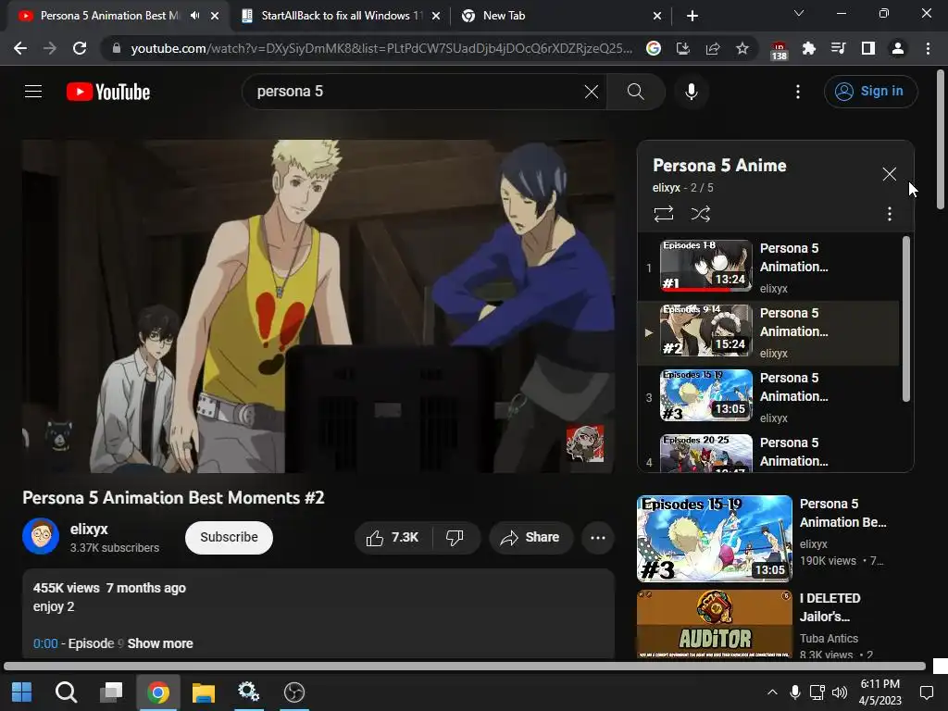Open Chrome three-dot menu
The width and height of the screenshot is (948, 711).
[928, 48]
